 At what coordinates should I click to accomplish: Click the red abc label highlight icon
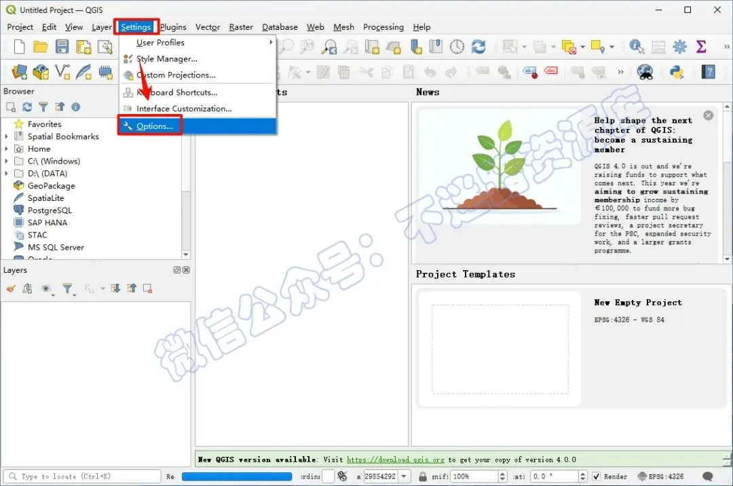(551, 71)
